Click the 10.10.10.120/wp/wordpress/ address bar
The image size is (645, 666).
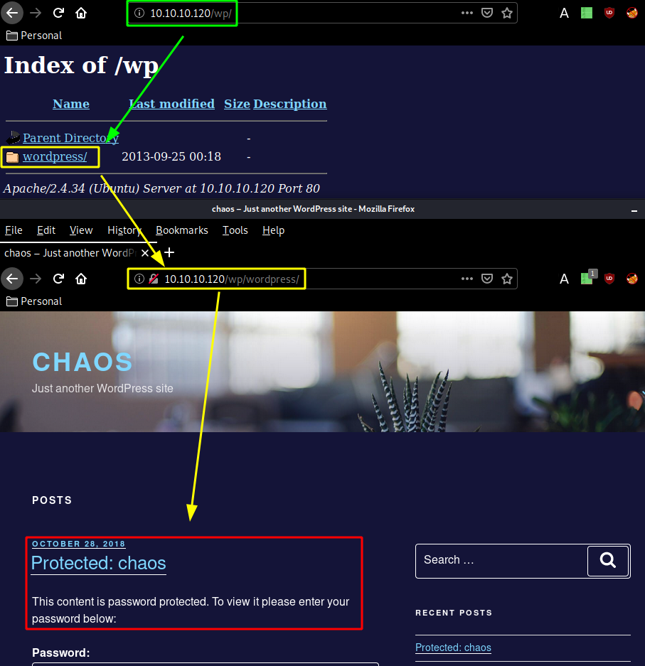pos(322,279)
